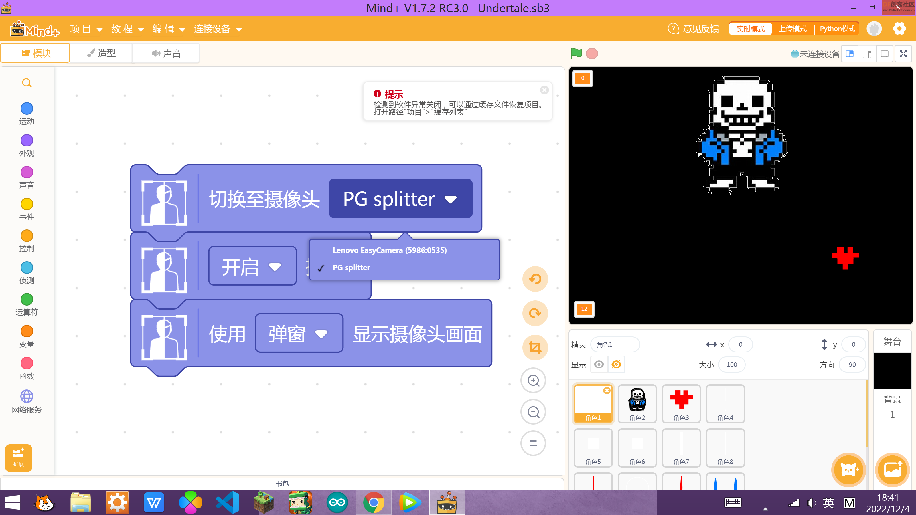Close the 提示 notification popup
The height and width of the screenshot is (515, 916).
[544, 90]
